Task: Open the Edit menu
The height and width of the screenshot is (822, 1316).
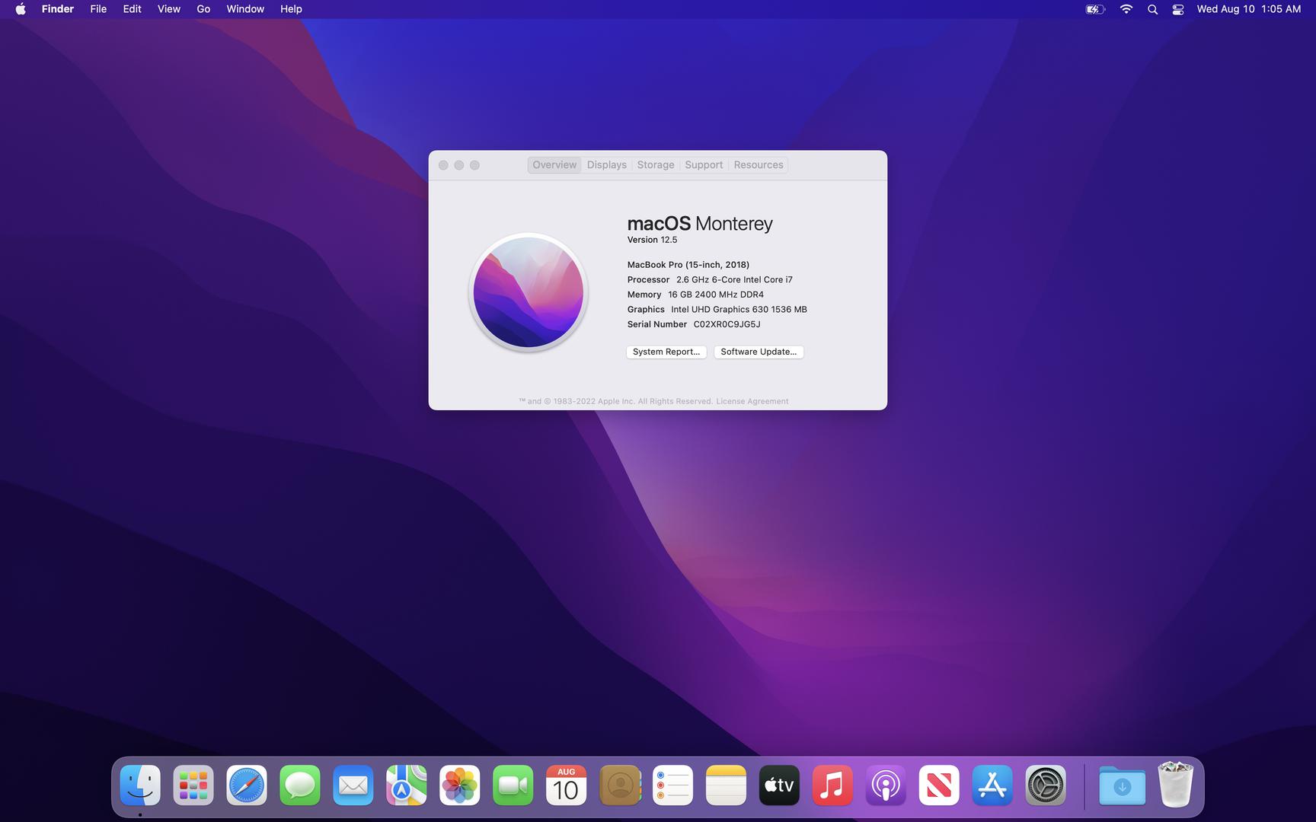Action: point(133,9)
